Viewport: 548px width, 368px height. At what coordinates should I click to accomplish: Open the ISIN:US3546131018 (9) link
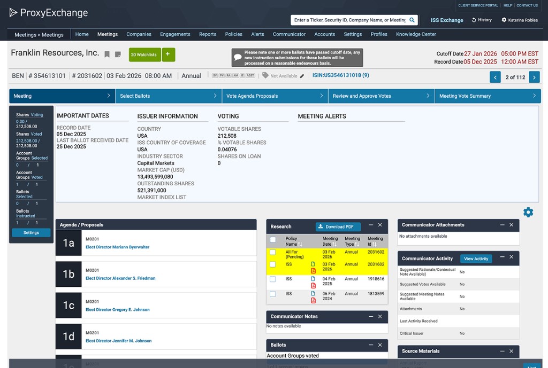click(341, 75)
